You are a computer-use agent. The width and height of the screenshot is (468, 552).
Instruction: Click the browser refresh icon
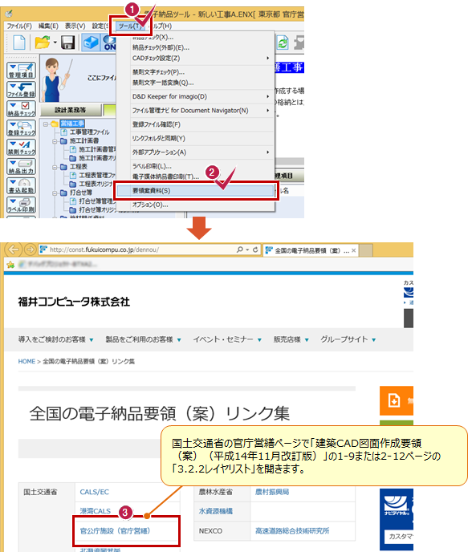tap(255, 250)
